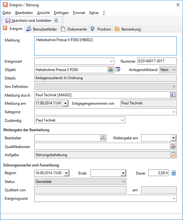Click the worker picker icon in Bearbeiter
The height and width of the screenshot is (220, 183).
(x=103, y=138)
